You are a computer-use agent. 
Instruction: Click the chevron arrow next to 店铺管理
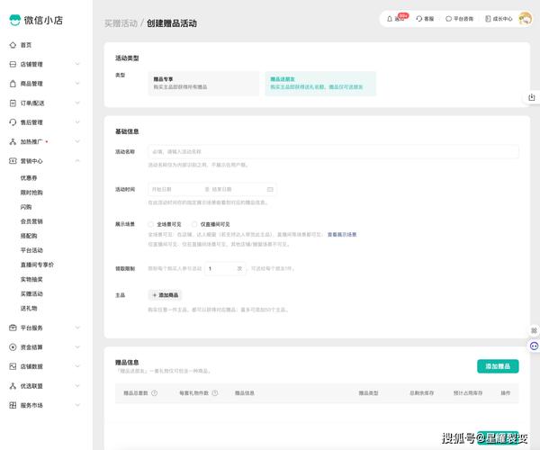click(x=77, y=64)
